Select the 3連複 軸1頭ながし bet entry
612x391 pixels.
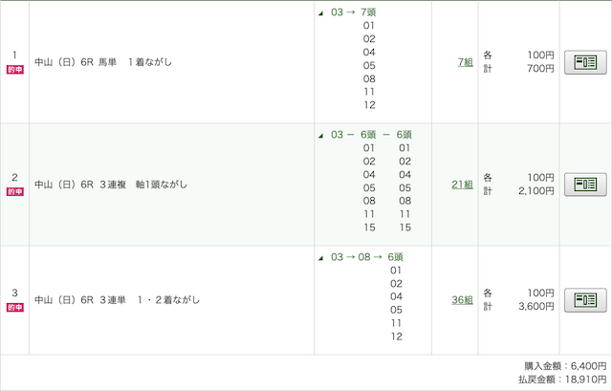coord(111,184)
